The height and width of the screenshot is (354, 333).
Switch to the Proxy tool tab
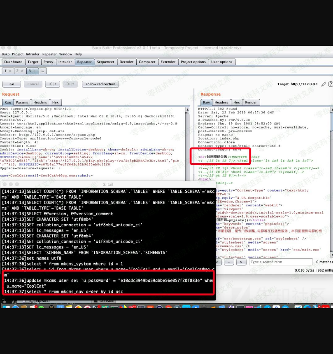pos(48,62)
